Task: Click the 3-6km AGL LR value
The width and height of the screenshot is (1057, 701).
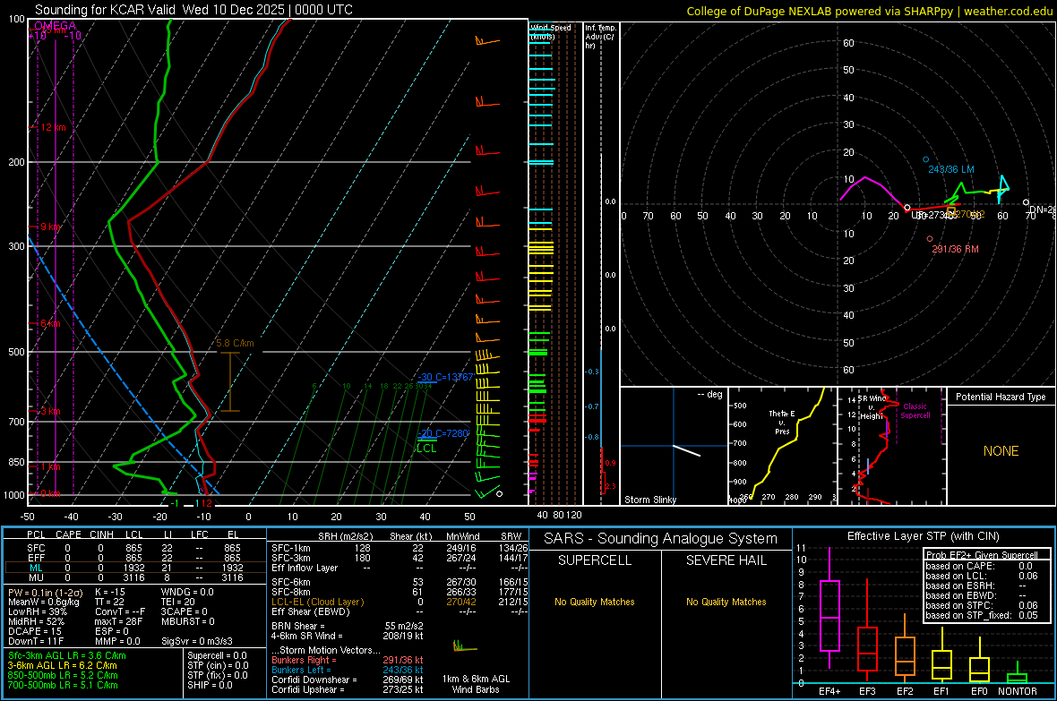Action: point(62,665)
